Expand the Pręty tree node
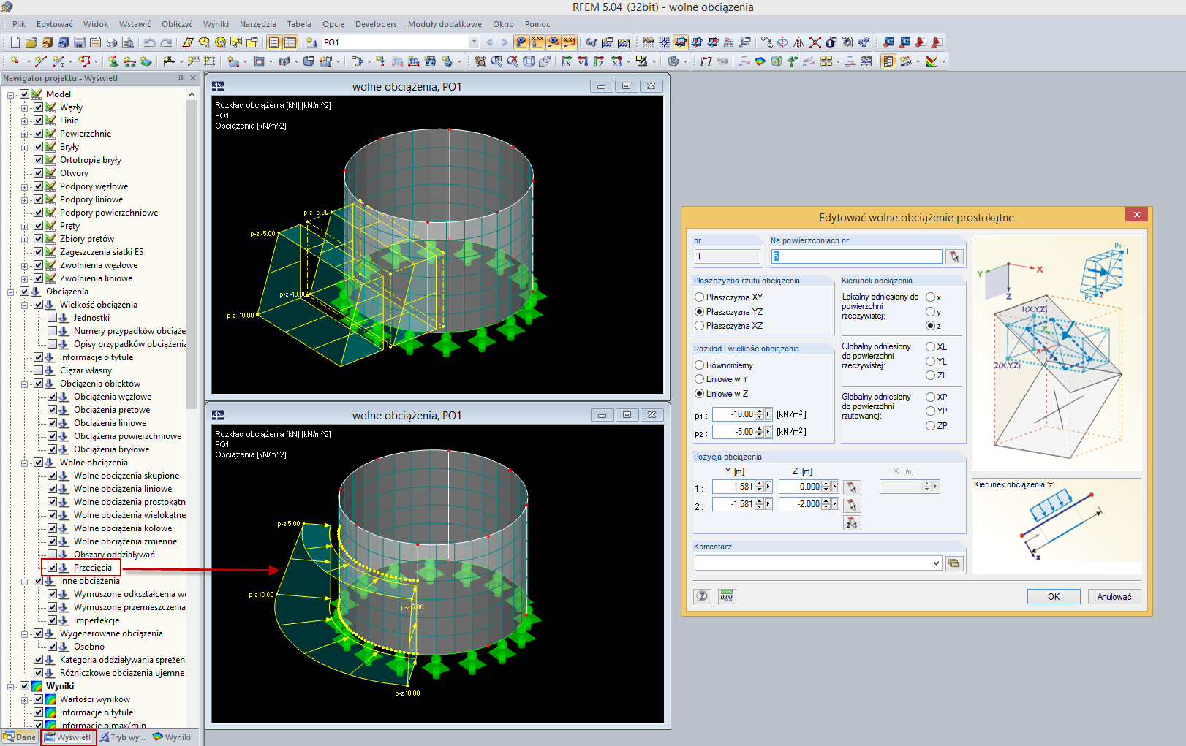 coord(25,226)
